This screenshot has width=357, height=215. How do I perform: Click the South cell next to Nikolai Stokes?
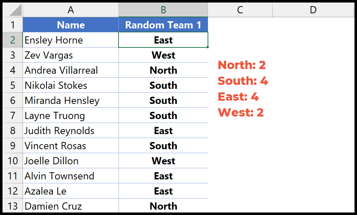(163, 85)
